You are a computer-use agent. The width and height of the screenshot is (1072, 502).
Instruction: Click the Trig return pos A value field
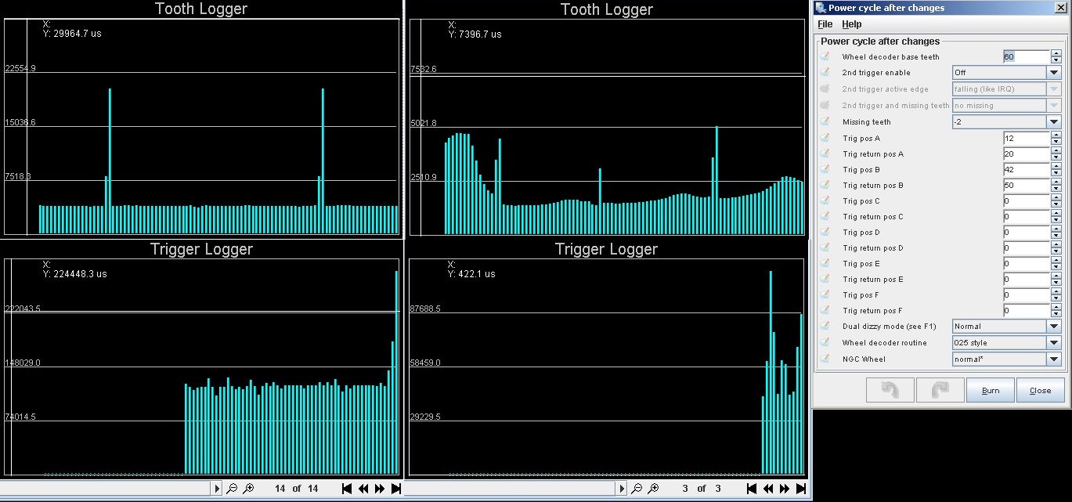click(x=1026, y=153)
